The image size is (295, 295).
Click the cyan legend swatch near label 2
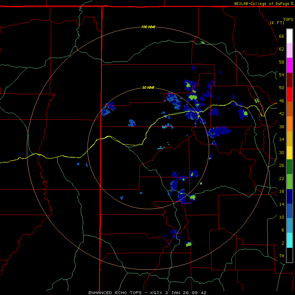coord(289,240)
